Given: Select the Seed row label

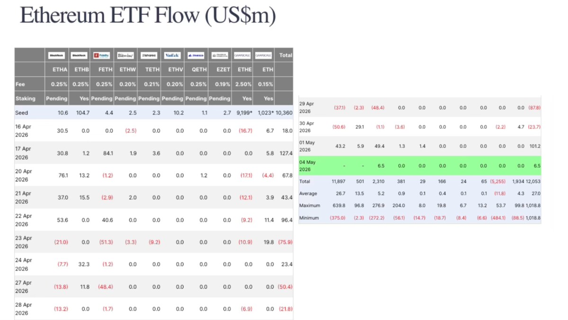Looking at the screenshot, I should click(x=21, y=113).
